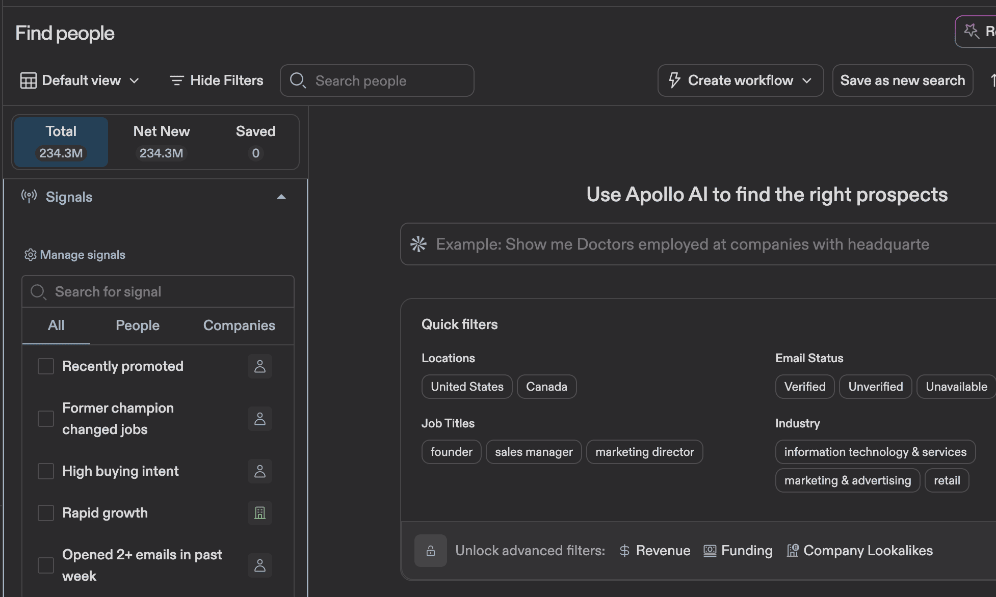
Task: Open the Default view dropdown
Action: point(134,80)
